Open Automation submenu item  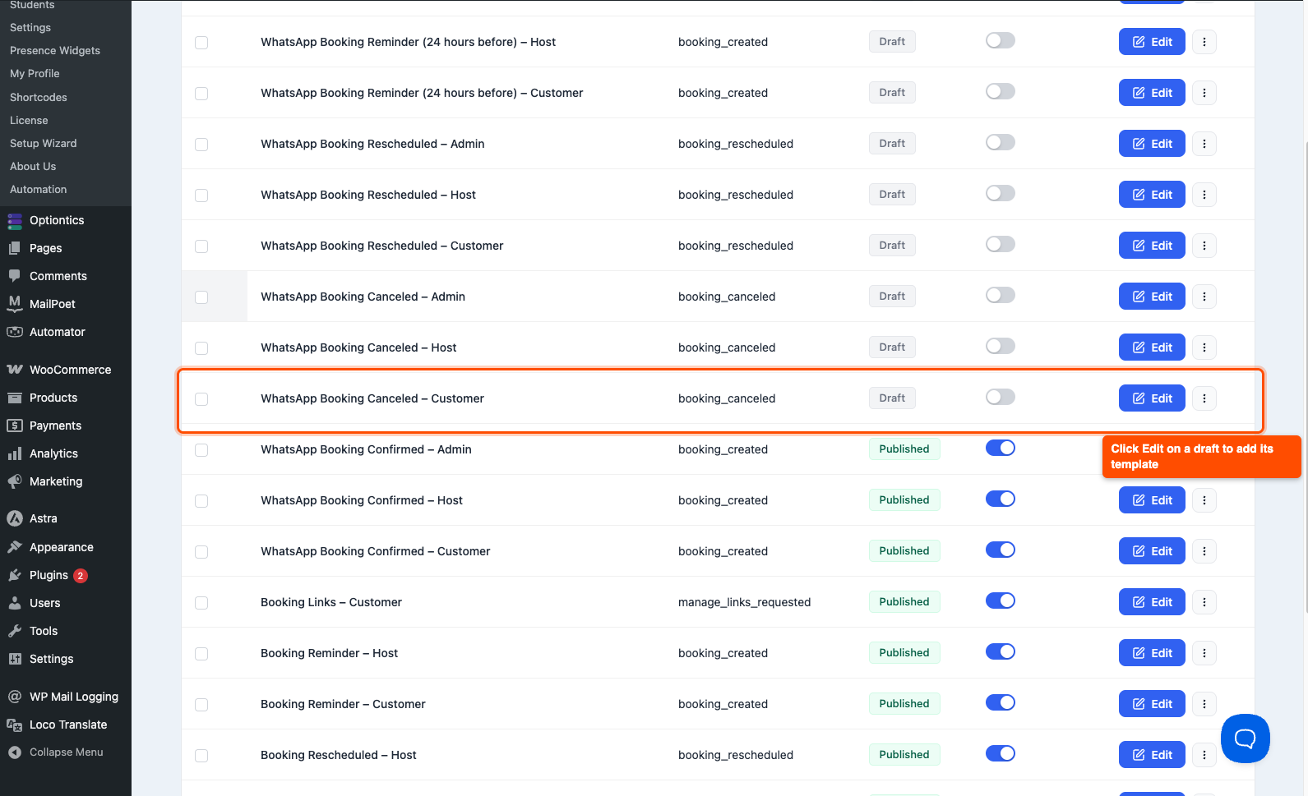tap(39, 190)
